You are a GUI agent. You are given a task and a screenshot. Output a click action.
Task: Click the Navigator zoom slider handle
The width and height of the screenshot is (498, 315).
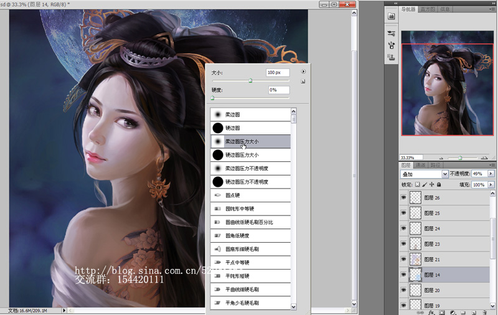[460, 158]
